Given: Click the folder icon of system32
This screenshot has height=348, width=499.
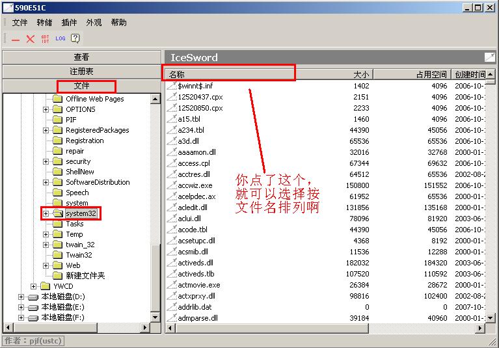Looking at the screenshot, I should 58,213.
